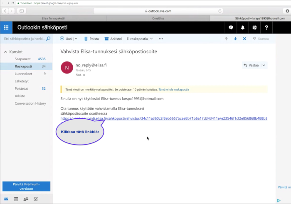Screen dimensions: 291x204
Task: Expand the Uusi new message dropdown
Action: (x=76, y=39)
